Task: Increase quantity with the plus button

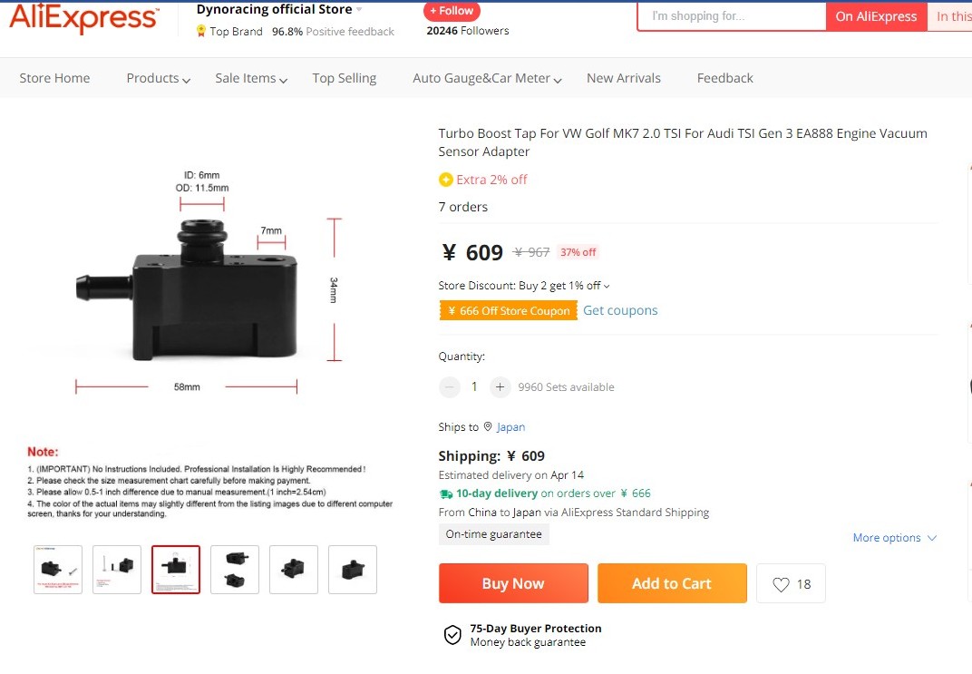Action: [500, 387]
